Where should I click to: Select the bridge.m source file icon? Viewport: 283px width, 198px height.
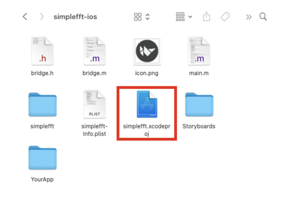[94, 51]
